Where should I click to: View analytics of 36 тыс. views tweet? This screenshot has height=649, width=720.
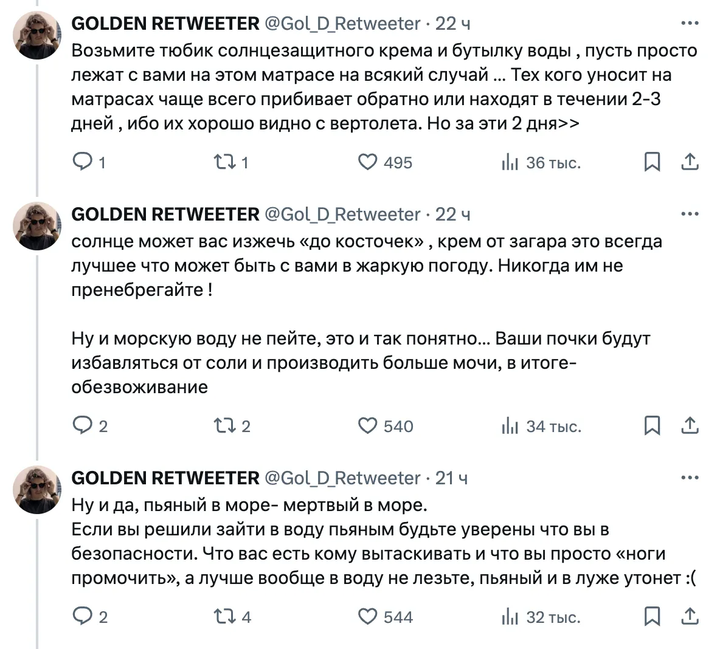pos(510,162)
